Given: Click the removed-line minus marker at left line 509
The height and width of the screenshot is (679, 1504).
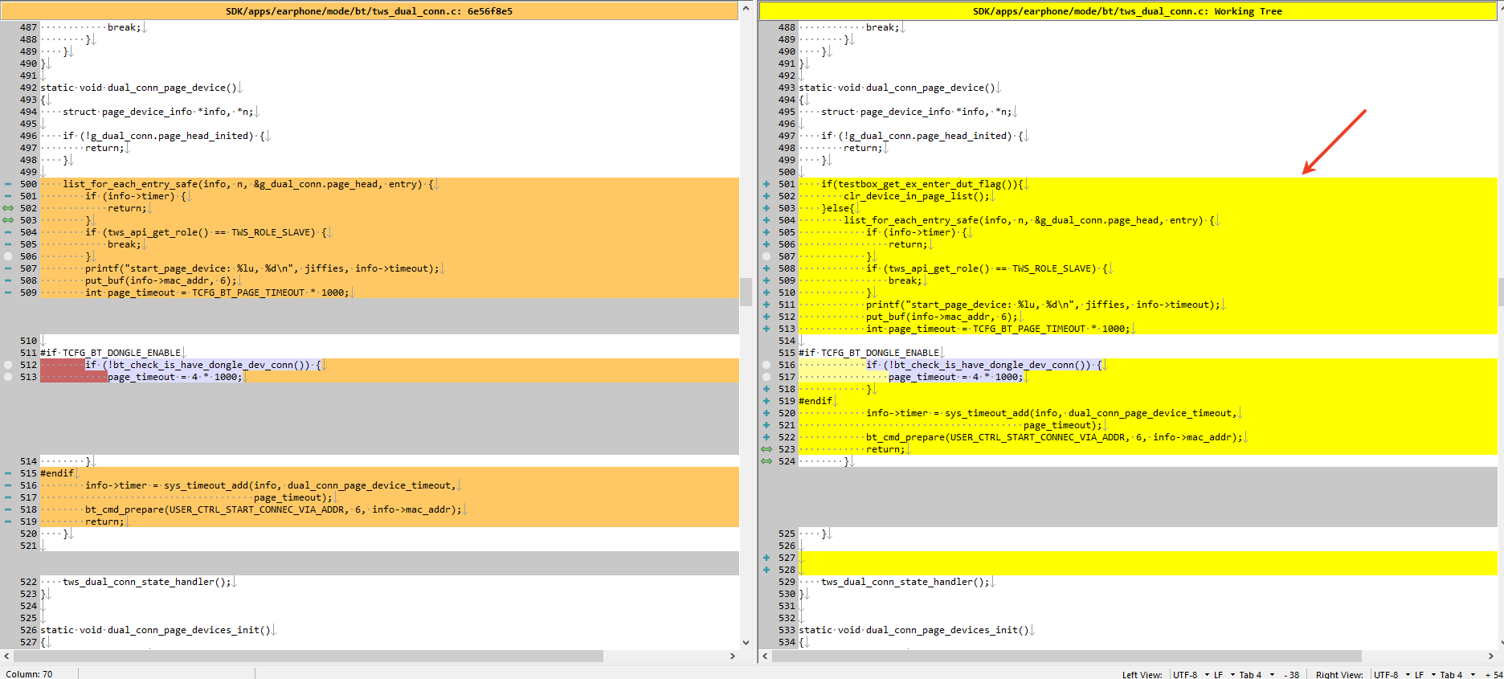Looking at the screenshot, I should pyautogui.click(x=8, y=292).
